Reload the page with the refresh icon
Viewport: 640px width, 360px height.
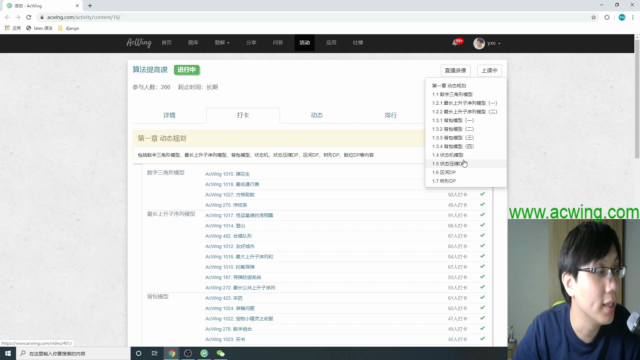click(x=29, y=17)
